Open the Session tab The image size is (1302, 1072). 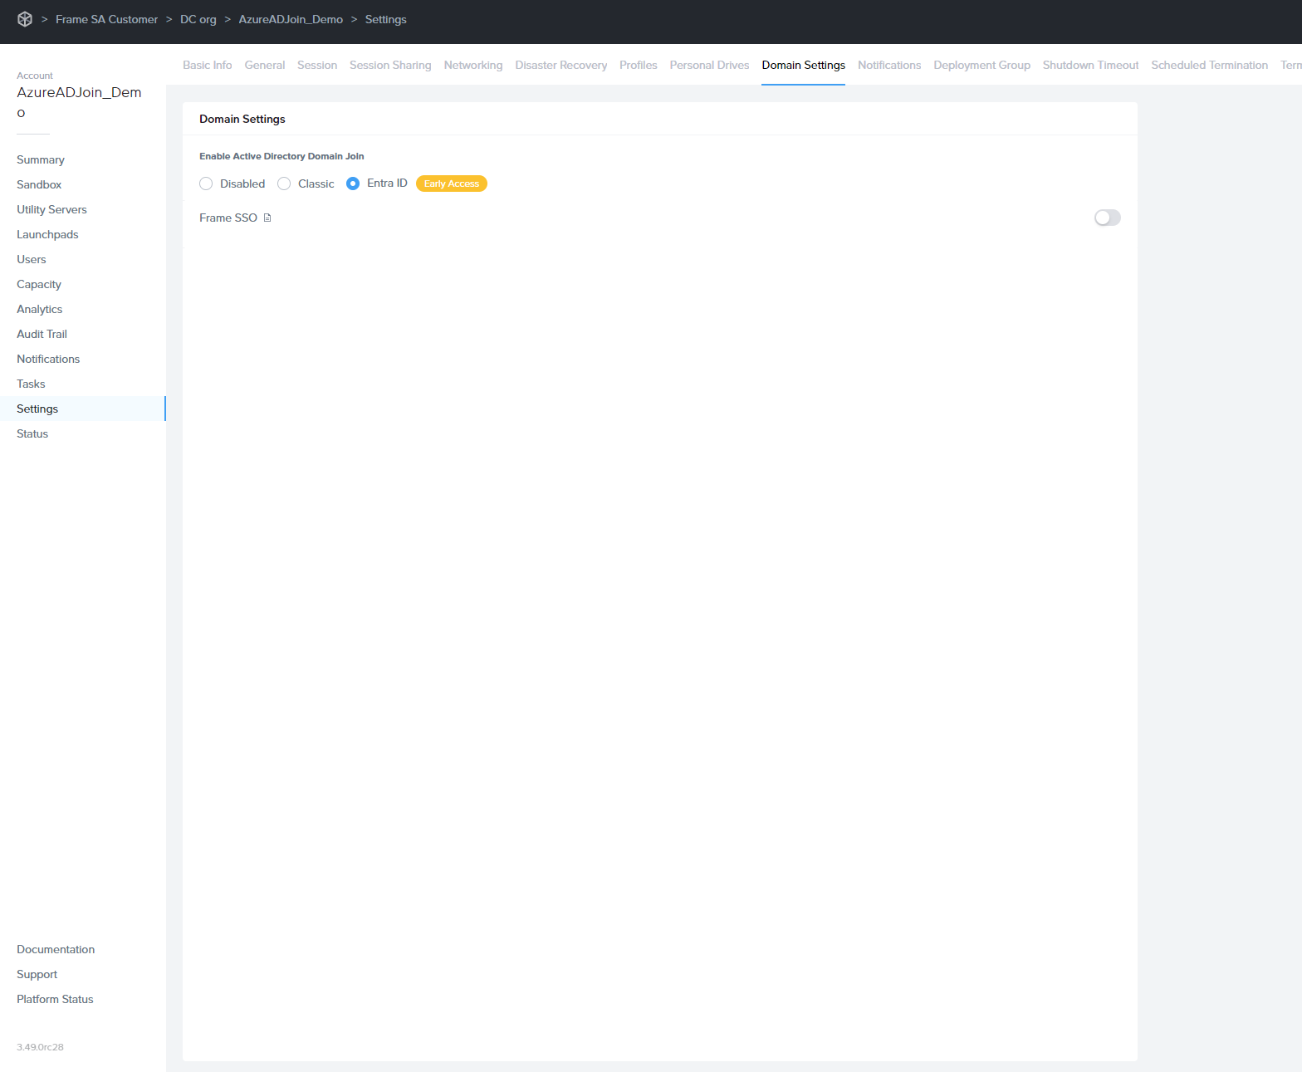(x=317, y=65)
